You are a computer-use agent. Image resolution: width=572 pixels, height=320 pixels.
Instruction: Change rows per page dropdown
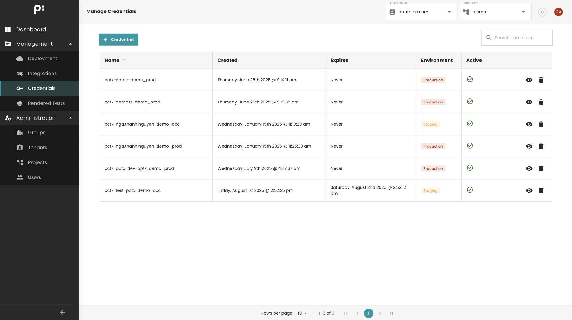pyautogui.click(x=302, y=313)
